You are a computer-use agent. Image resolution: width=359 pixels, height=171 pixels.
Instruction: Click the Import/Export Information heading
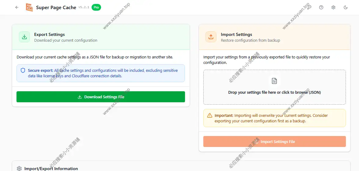point(51,169)
